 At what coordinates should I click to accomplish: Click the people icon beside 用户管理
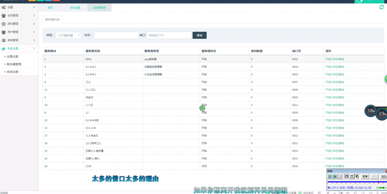3,32
